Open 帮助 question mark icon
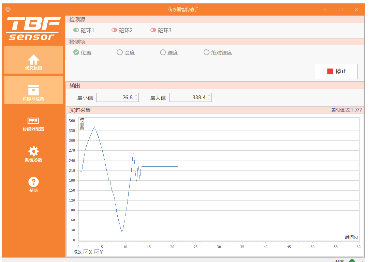The width and height of the screenshot is (370, 262). pyautogui.click(x=34, y=182)
